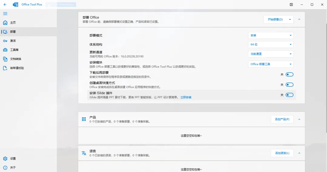The width and height of the screenshot is (327, 172).
Task: Open the 体系结构 dropdown showing 64 位
Action: click(x=271, y=44)
